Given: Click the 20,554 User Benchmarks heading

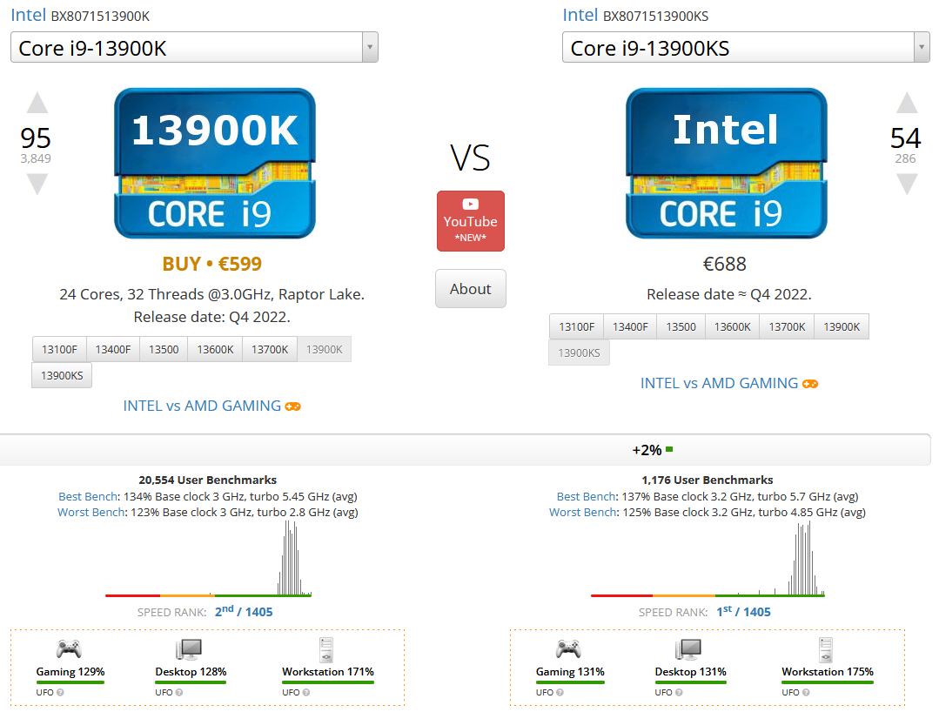Looking at the screenshot, I should [x=208, y=480].
